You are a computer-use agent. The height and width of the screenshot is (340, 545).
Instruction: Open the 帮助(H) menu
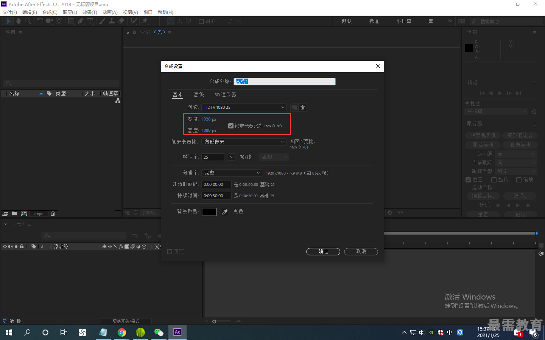pos(165,12)
